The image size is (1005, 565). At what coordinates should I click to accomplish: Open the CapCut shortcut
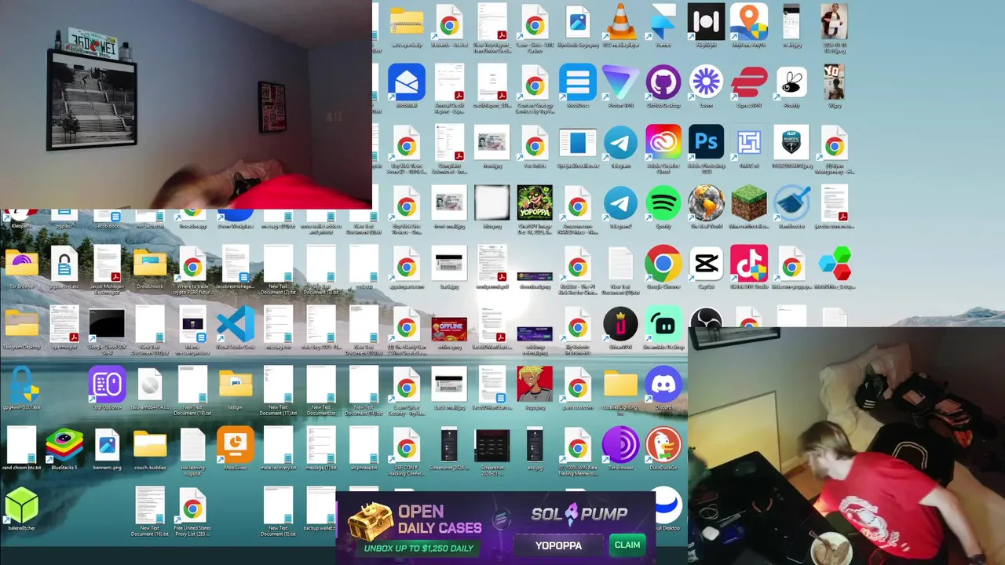(x=706, y=264)
